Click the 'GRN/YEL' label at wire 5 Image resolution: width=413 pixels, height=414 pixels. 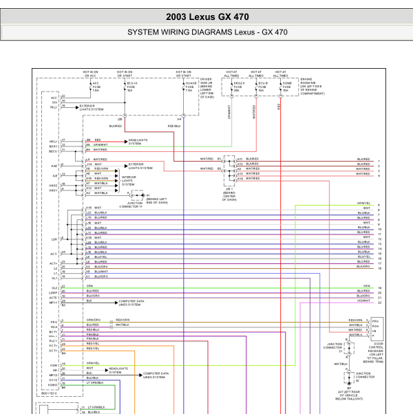pos(363,204)
